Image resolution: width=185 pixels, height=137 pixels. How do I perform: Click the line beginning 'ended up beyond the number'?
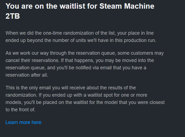[x=81, y=40]
